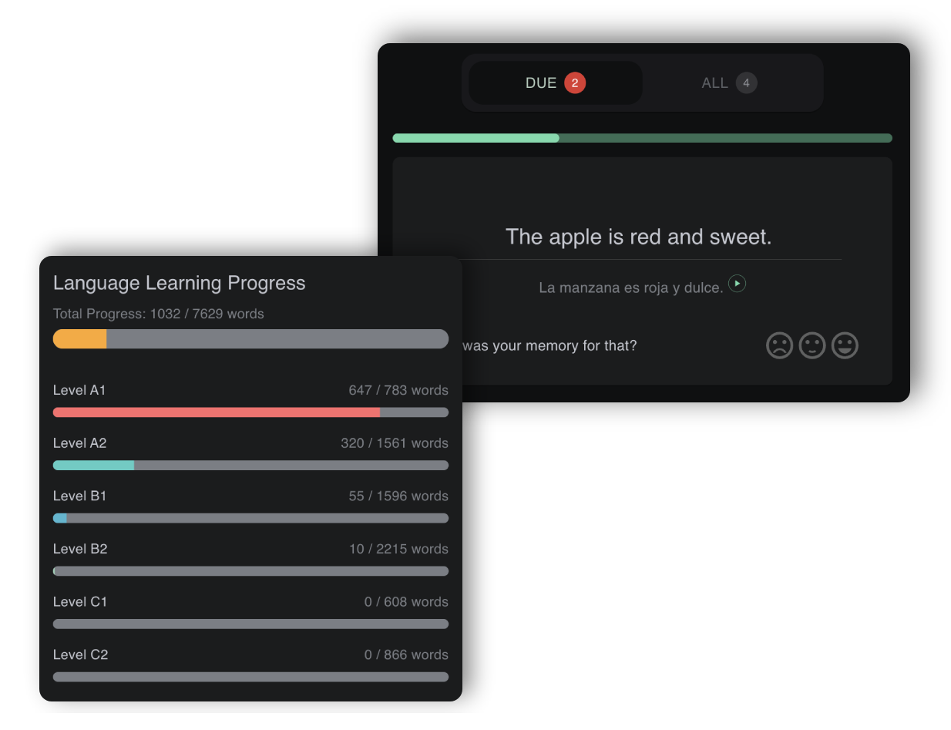
Task: Click the gray ALL count badge
Action: pyautogui.click(x=746, y=82)
